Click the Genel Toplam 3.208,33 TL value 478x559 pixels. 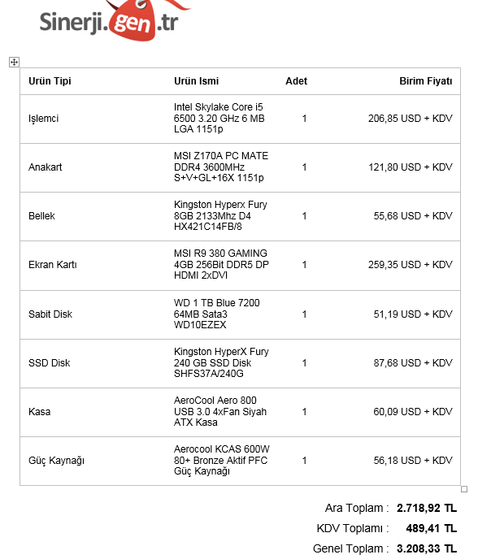[427, 548]
